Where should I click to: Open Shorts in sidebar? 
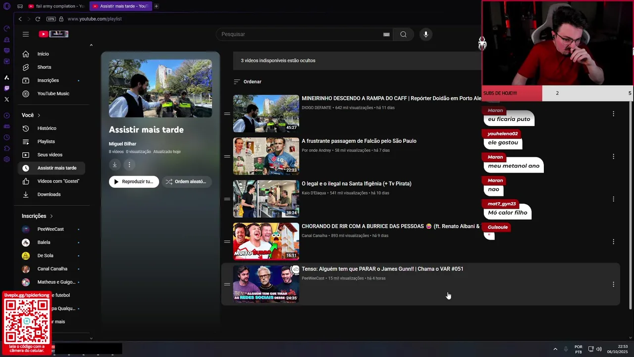point(52,67)
